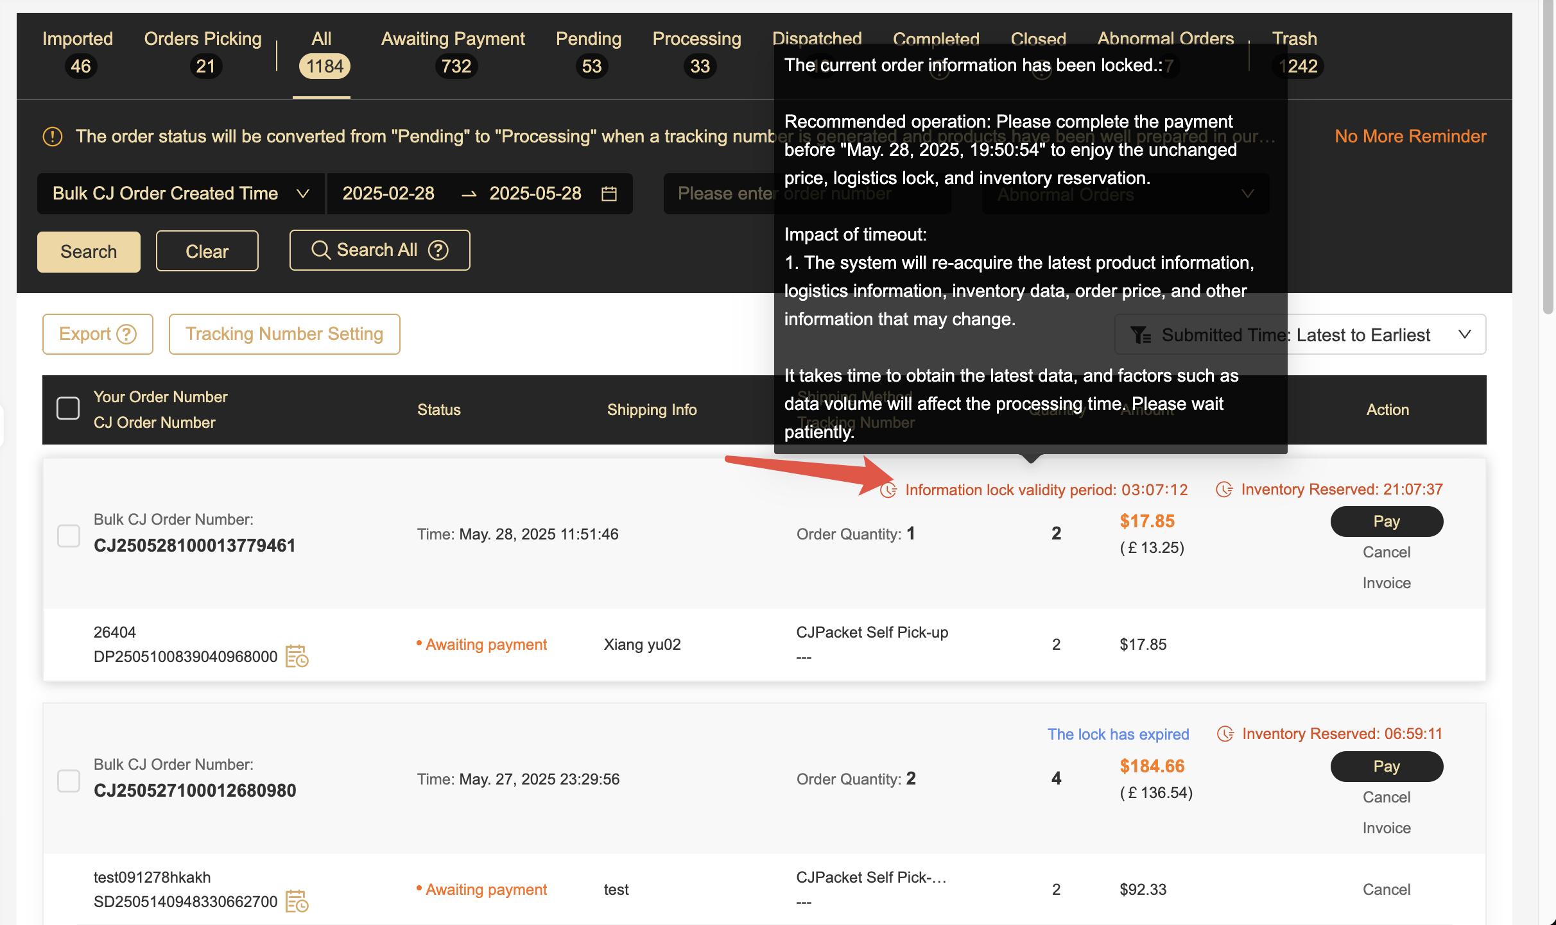Click Awaiting payment status of order 26404
Screen dimensions: 1556x925
coord(486,645)
